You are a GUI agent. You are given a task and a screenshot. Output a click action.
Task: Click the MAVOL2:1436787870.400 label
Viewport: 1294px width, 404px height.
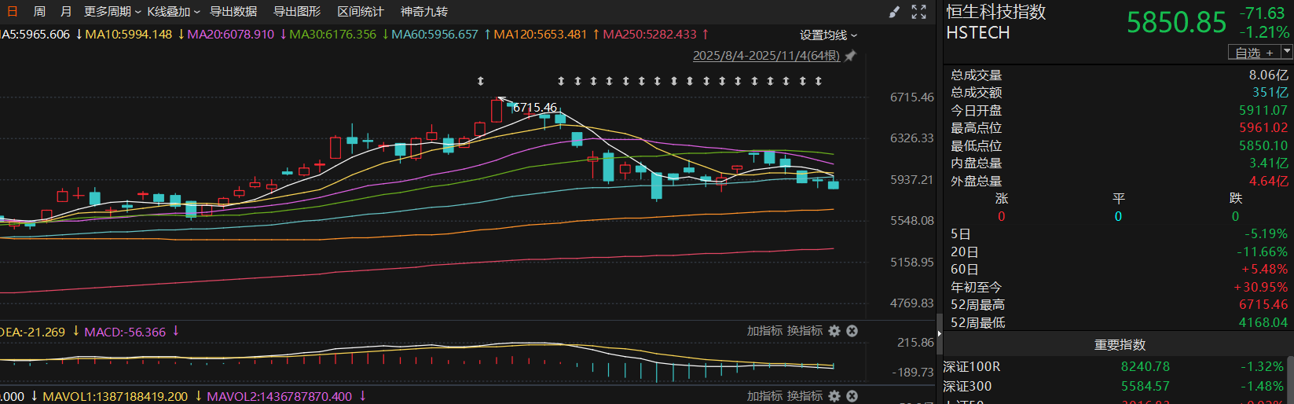[280, 397]
